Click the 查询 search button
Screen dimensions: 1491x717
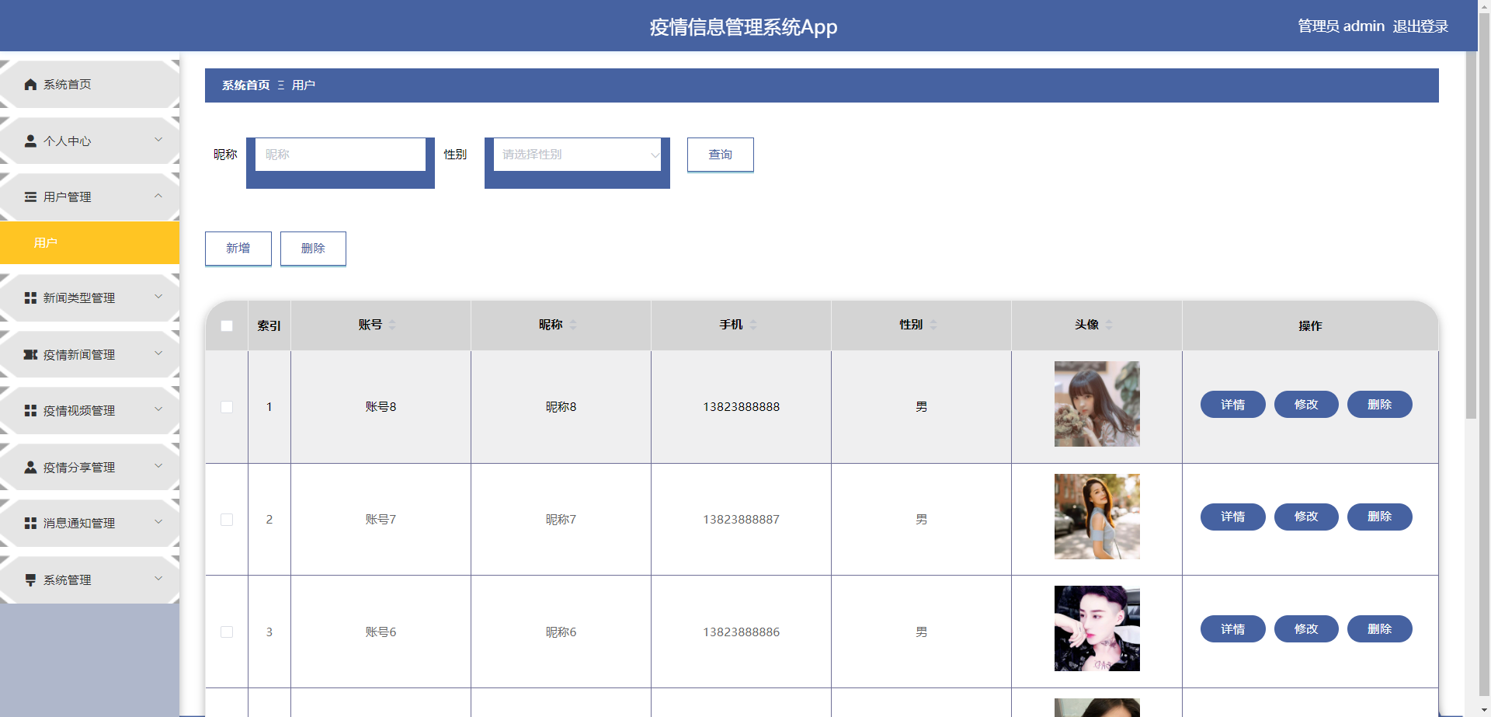point(720,155)
